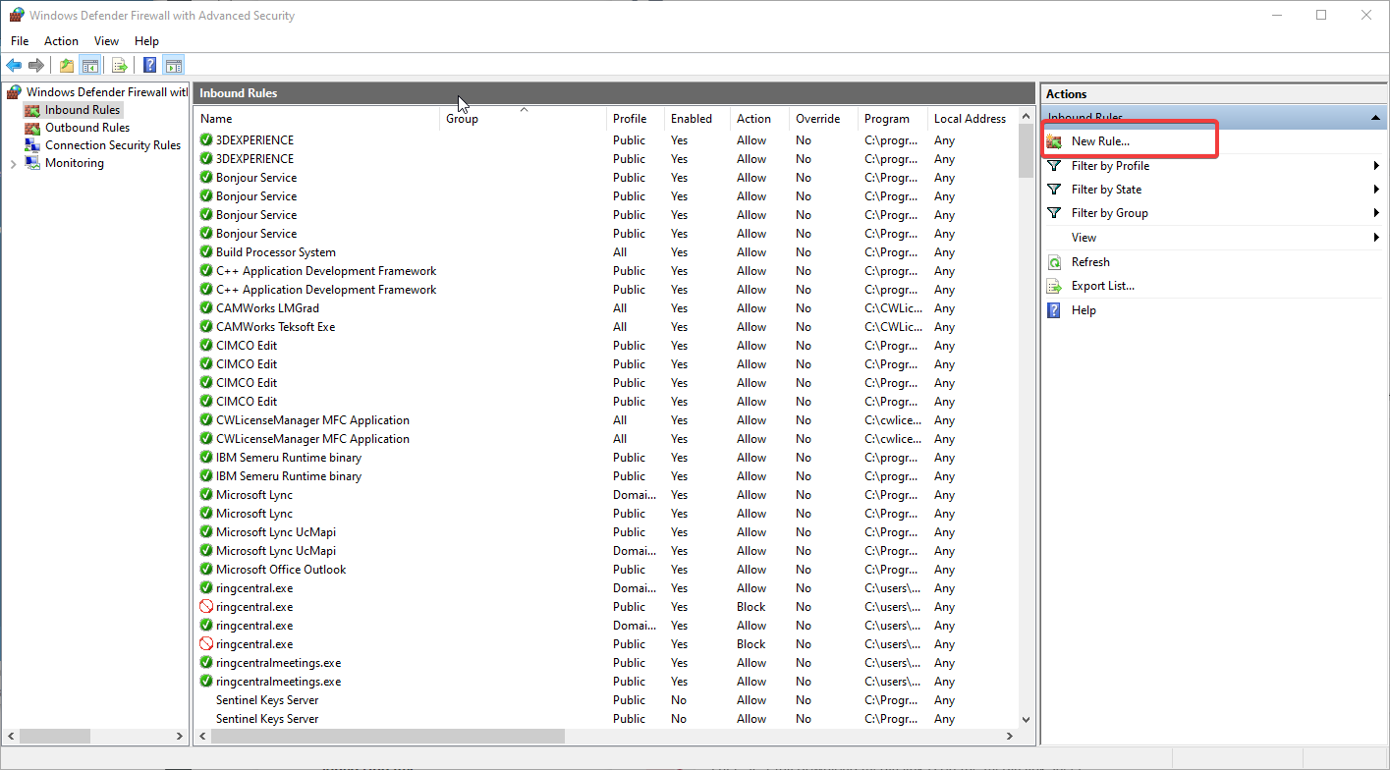Select the Inbound Rules tree icon
1390x770 pixels.
pyautogui.click(x=33, y=110)
